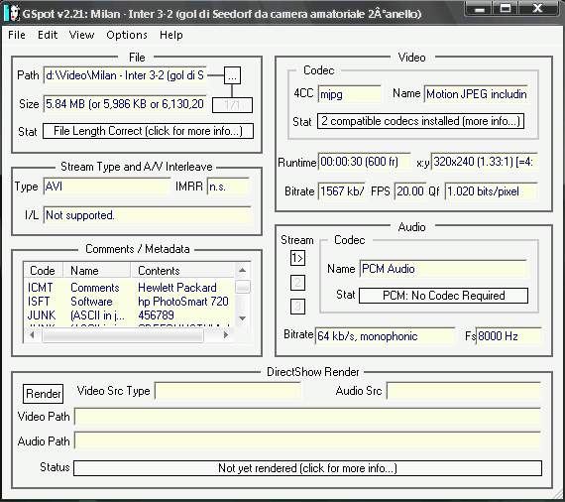Image resolution: width=565 pixels, height=502 pixels.
Task: Click the file Size field
Action: [125, 104]
